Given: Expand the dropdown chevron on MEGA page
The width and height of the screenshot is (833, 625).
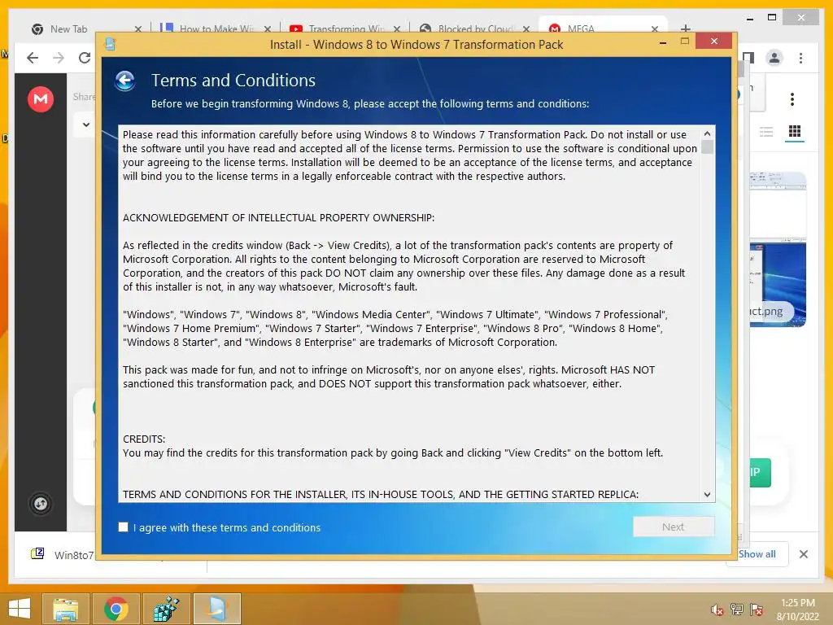Looking at the screenshot, I should 86,125.
